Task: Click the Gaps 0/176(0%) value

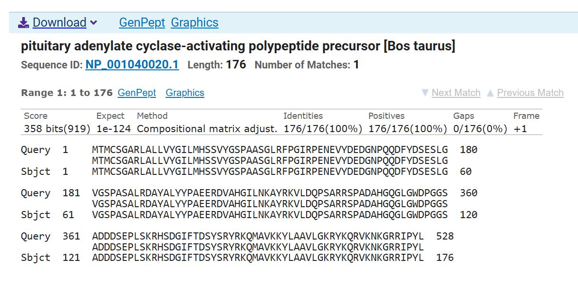Action: 480,129
